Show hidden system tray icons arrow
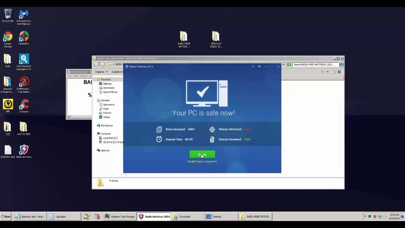 click(x=365, y=217)
